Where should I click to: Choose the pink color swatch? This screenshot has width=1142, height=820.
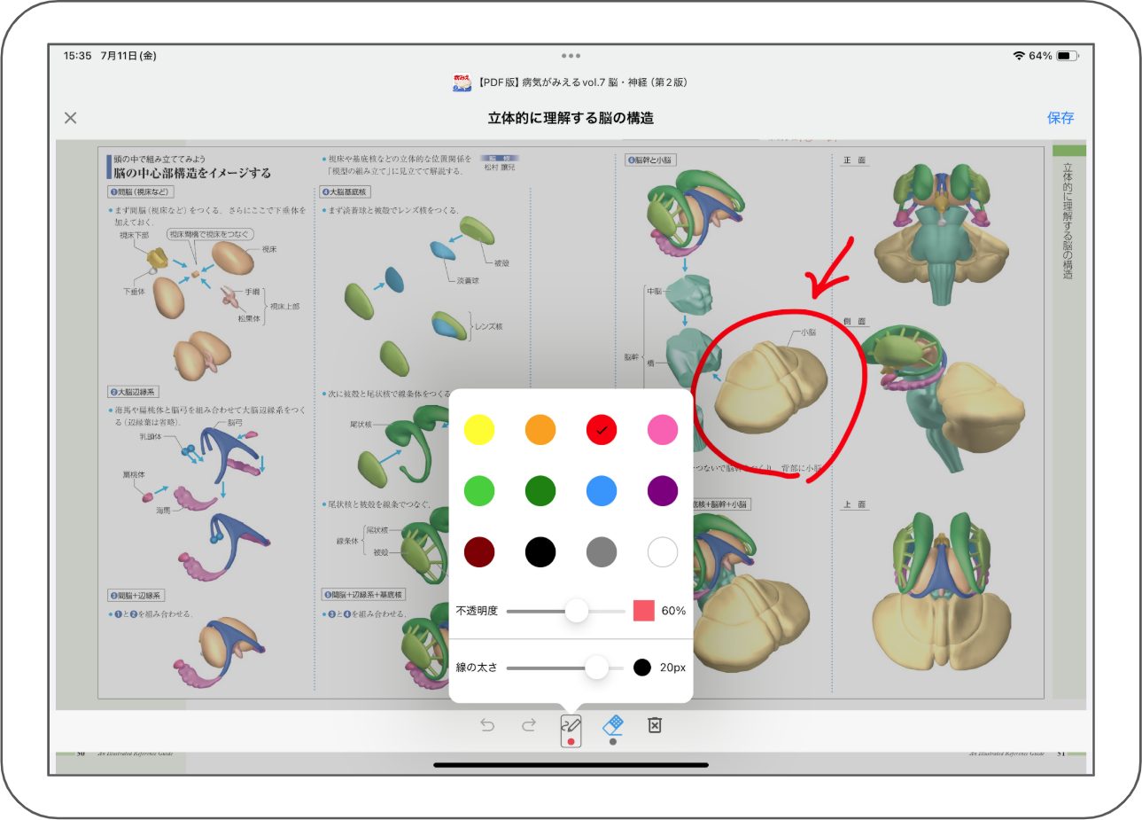pyautogui.click(x=663, y=430)
